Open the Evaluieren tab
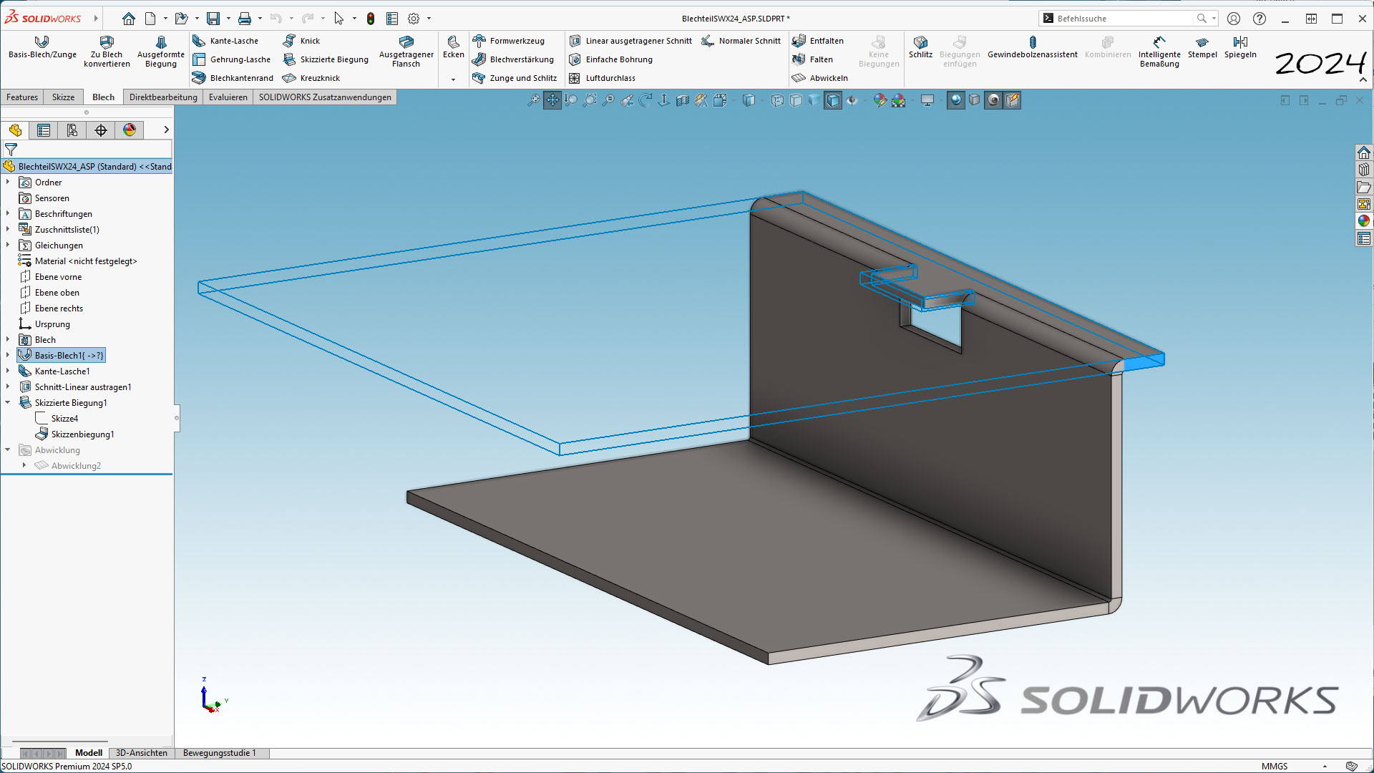The height and width of the screenshot is (773, 1374). pyautogui.click(x=228, y=97)
